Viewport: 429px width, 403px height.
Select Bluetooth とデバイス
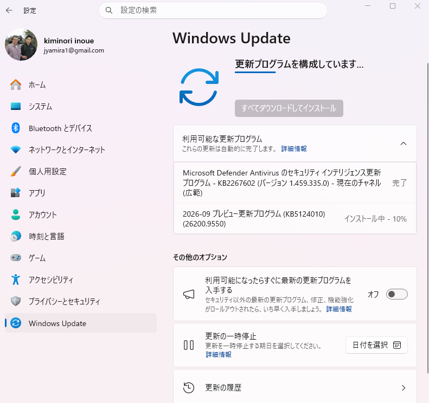(x=81, y=128)
